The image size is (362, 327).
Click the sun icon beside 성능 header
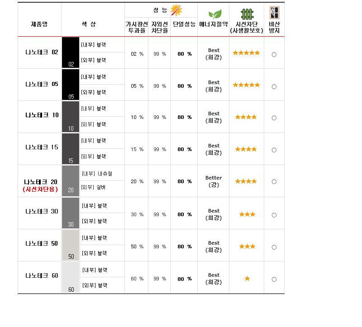[176, 10]
